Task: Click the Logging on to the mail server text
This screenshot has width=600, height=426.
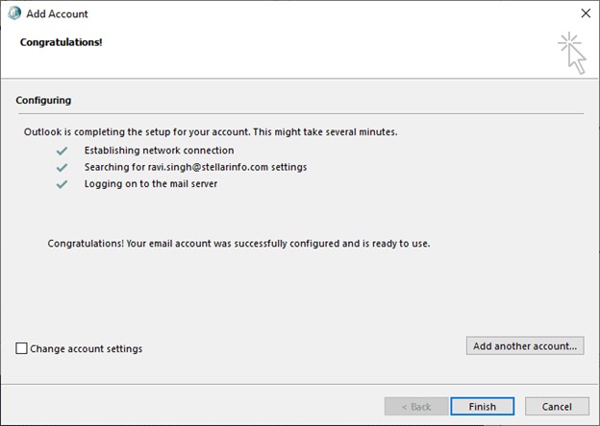Action: (151, 184)
